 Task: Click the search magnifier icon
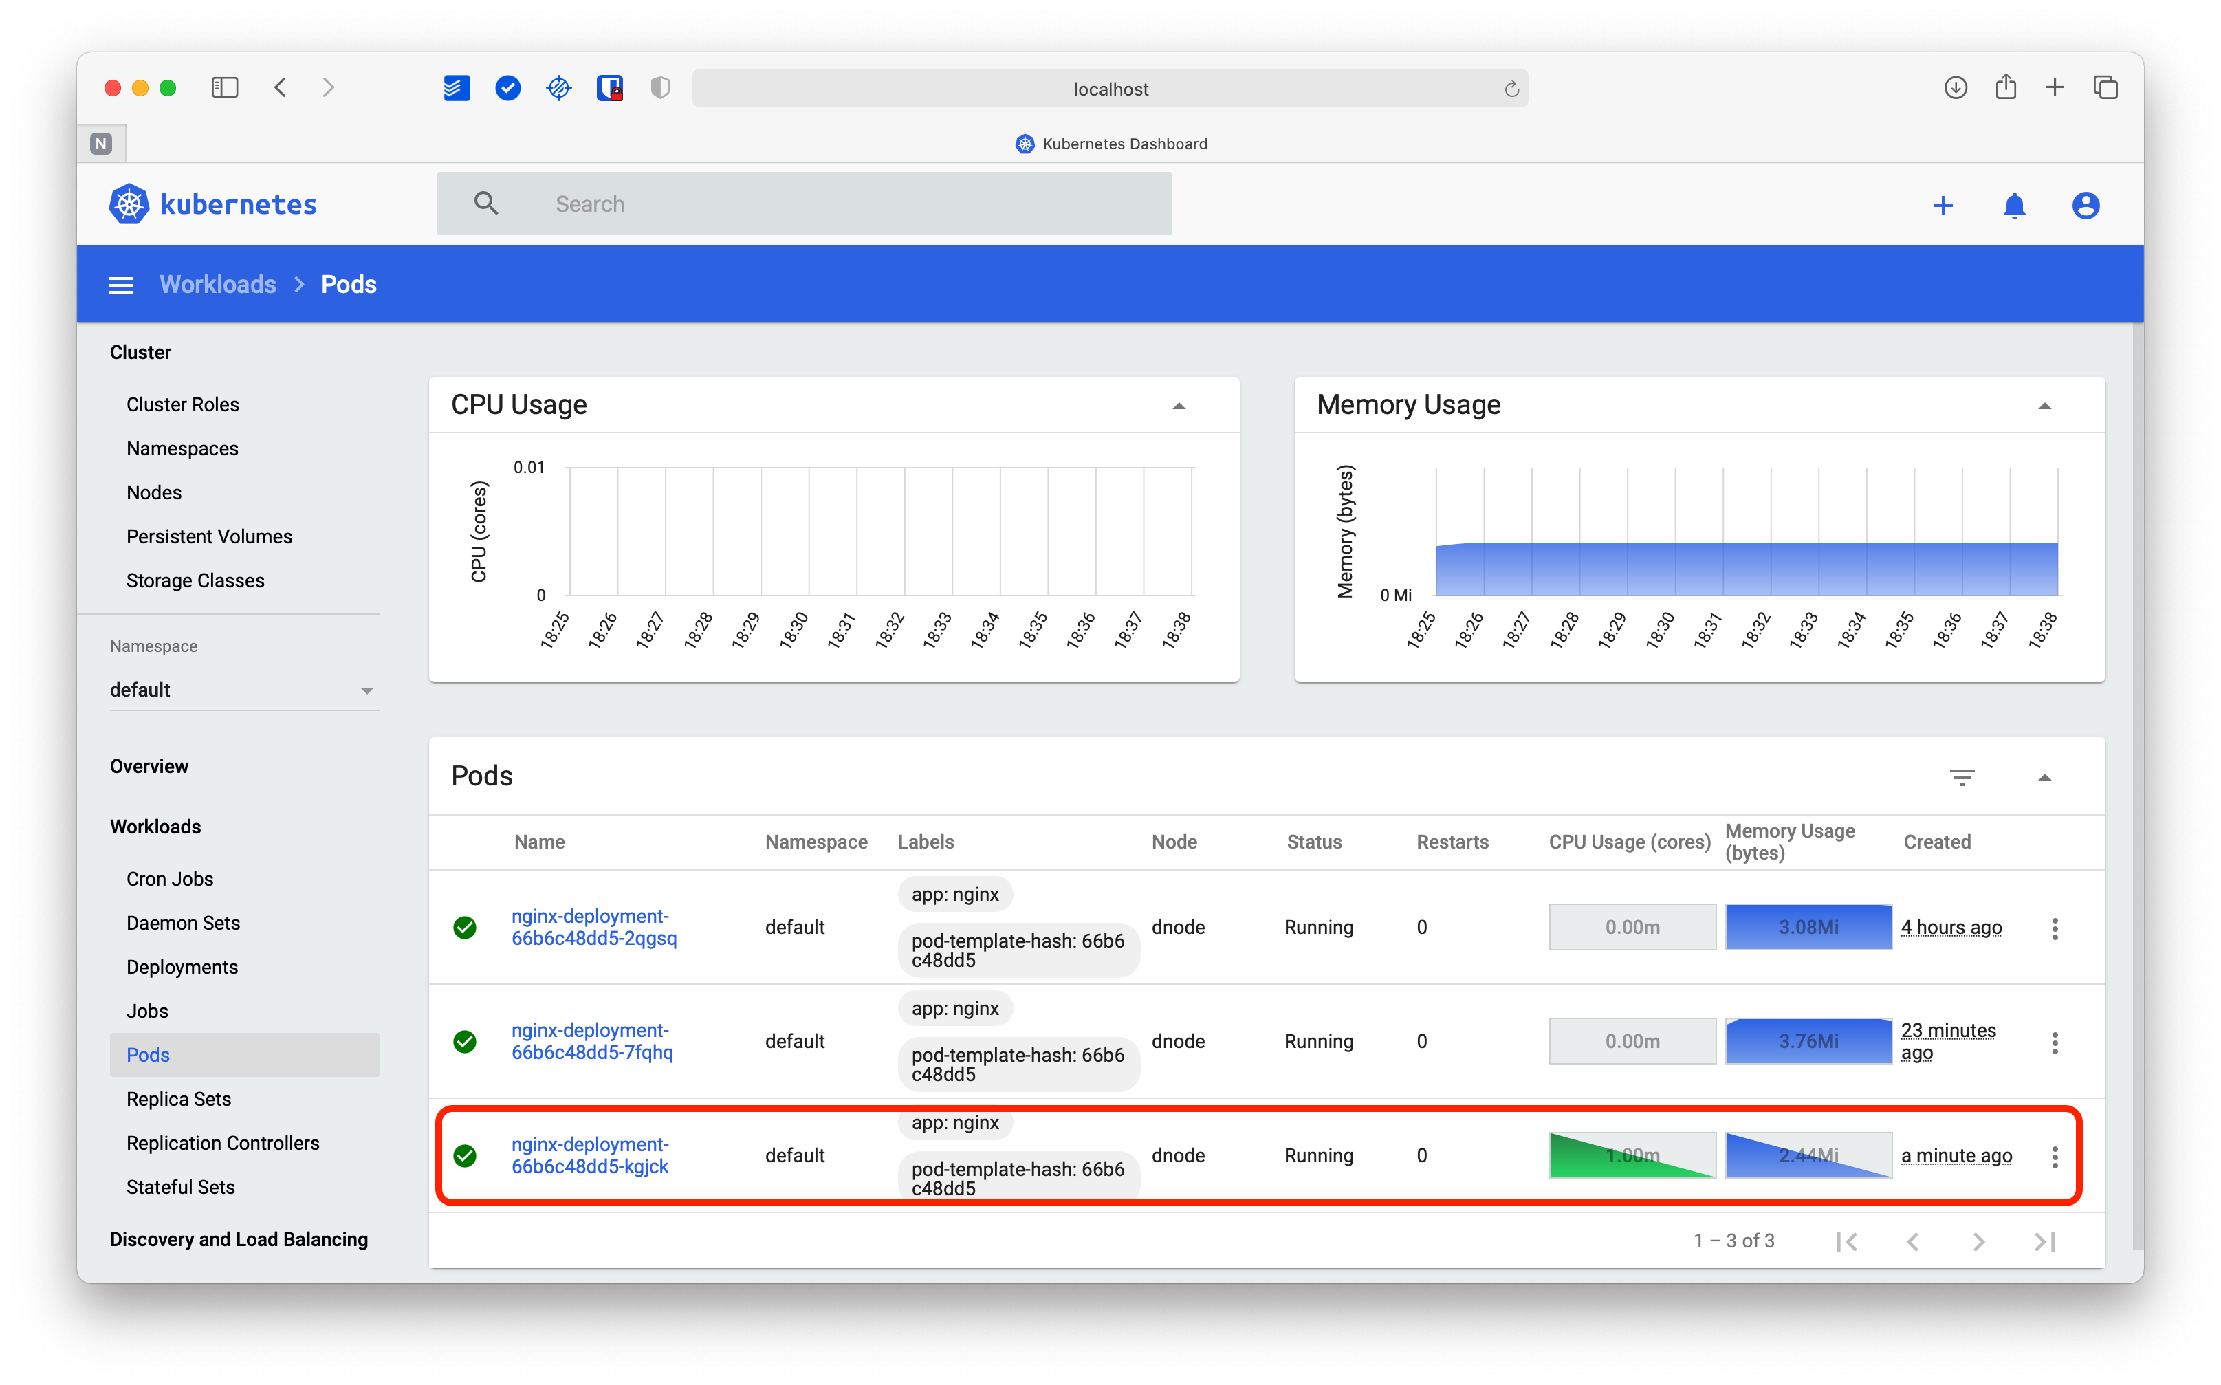click(486, 204)
